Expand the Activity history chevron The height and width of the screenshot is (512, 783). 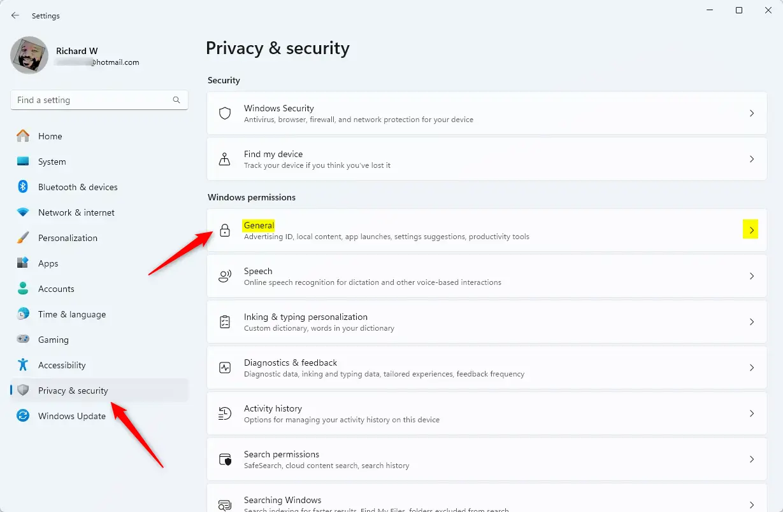tap(752, 413)
